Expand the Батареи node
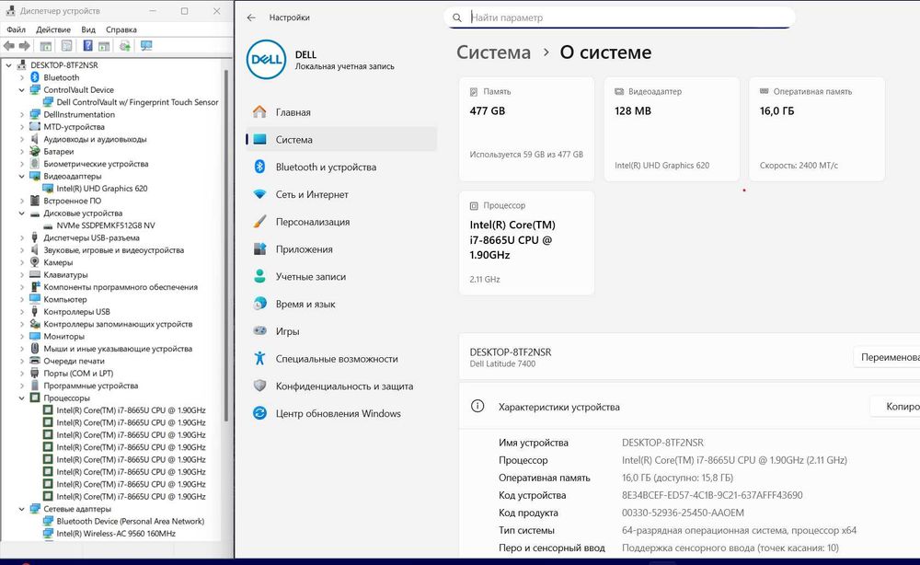Screen dimensions: 920x565 point(22,151)
